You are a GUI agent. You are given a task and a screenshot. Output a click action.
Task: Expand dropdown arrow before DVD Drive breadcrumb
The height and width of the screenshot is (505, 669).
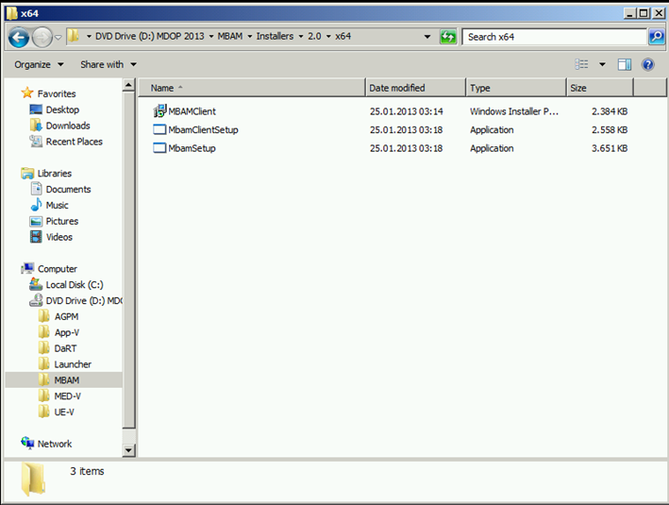tap(89, 37)
